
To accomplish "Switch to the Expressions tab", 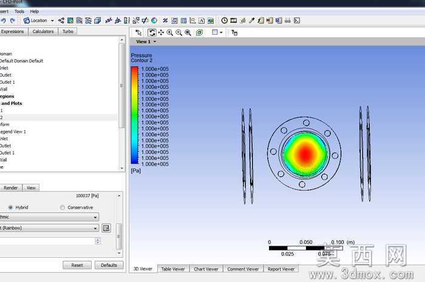I will pyautogui.click(x=13, y=32).
